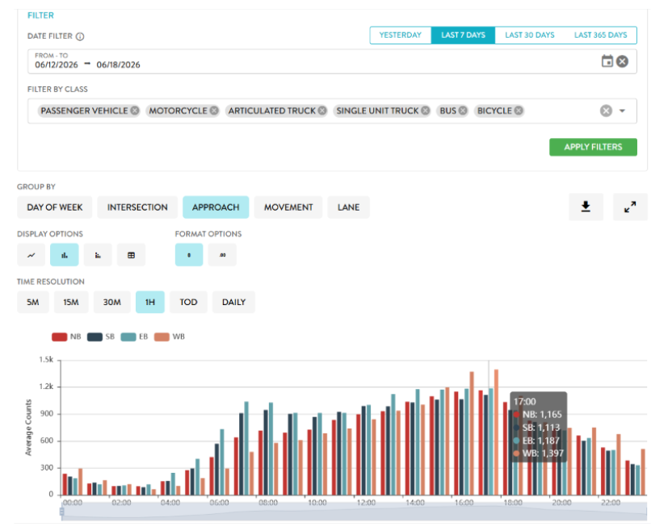Toggle WB series in legend

coord(169,337)
